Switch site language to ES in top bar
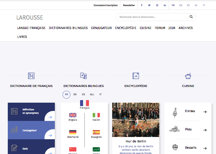This screenshot has width=216, height=154. (188, 5)
